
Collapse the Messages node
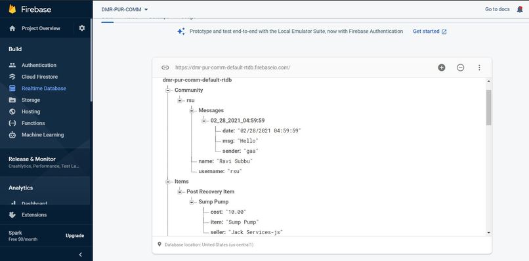pyautogui.click(x=192, y=111)
